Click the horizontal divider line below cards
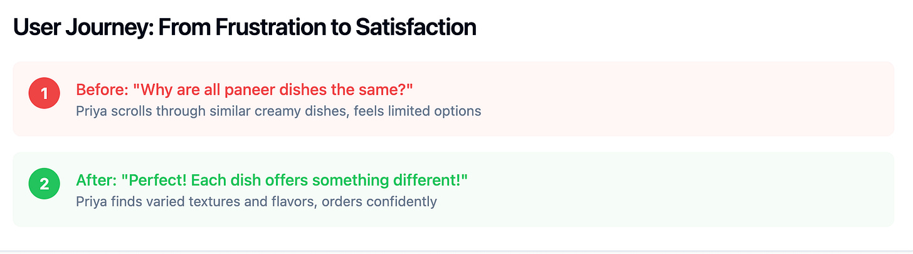This screenshot has height=254, width=913. point(456,251)
